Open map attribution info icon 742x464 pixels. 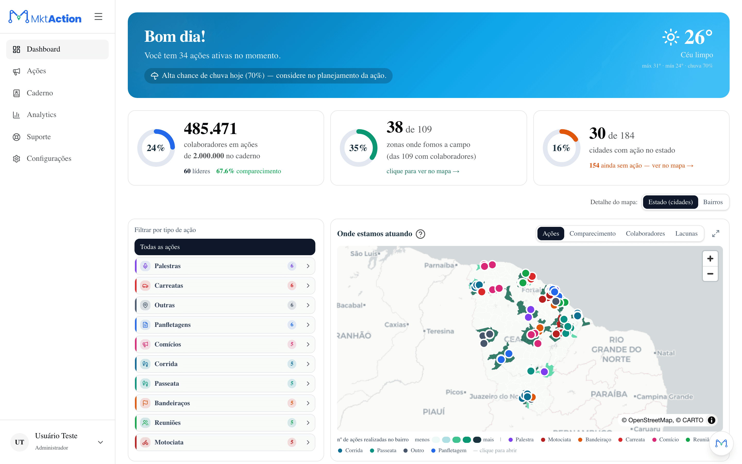tap(711, 420)
